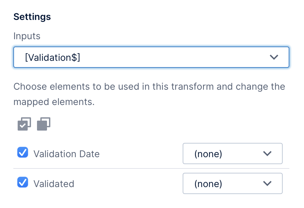Open the [Validation$] inputs dropdown
Screen dimensions: 304x208
tap(151, 57)
